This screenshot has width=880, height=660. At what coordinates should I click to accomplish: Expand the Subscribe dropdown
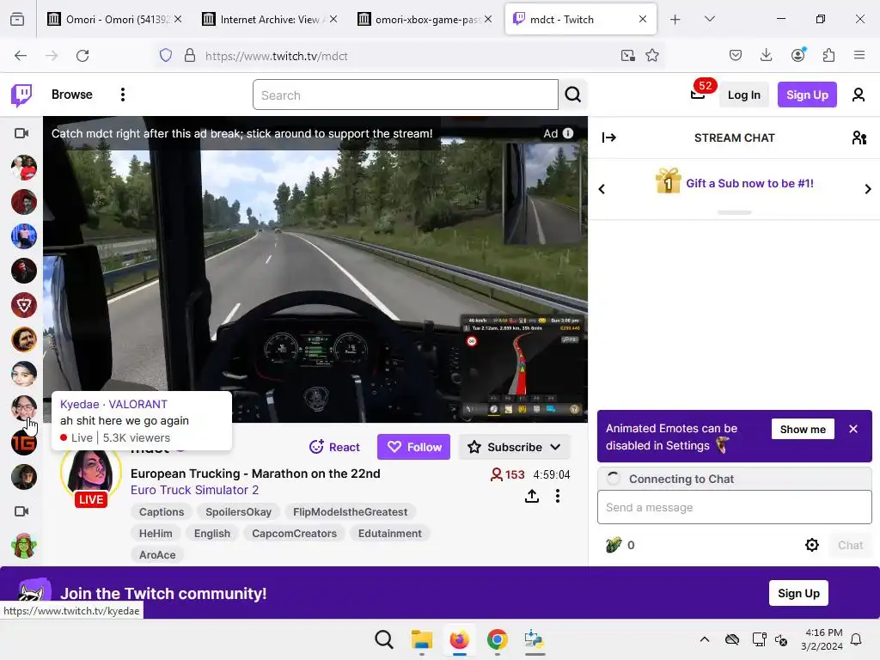(x=515, y=447)
